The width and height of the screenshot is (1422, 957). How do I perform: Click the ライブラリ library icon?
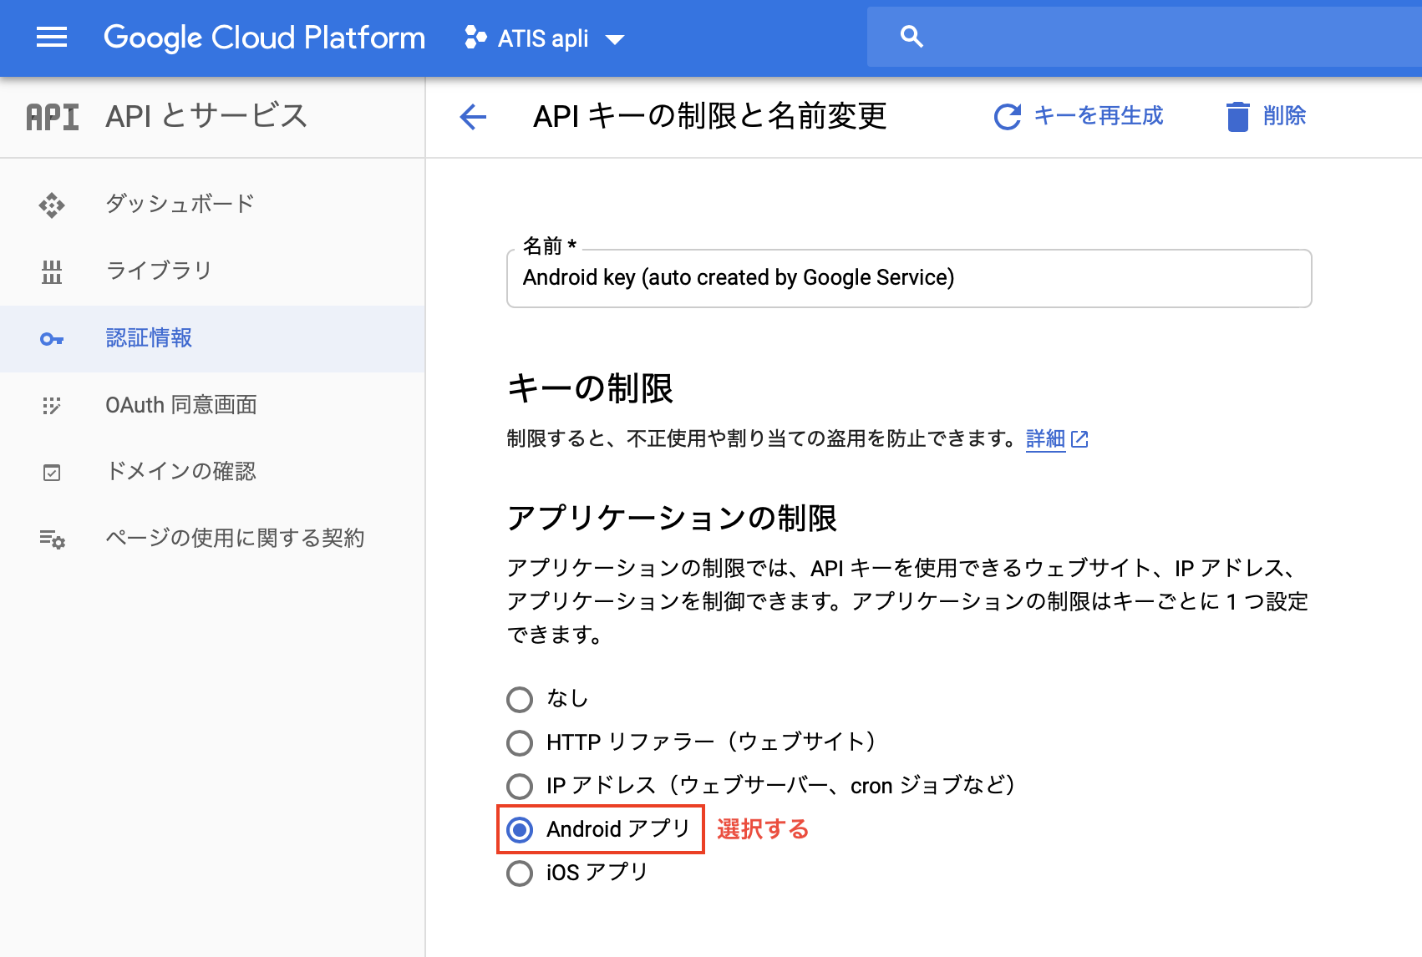coord(52,272)
